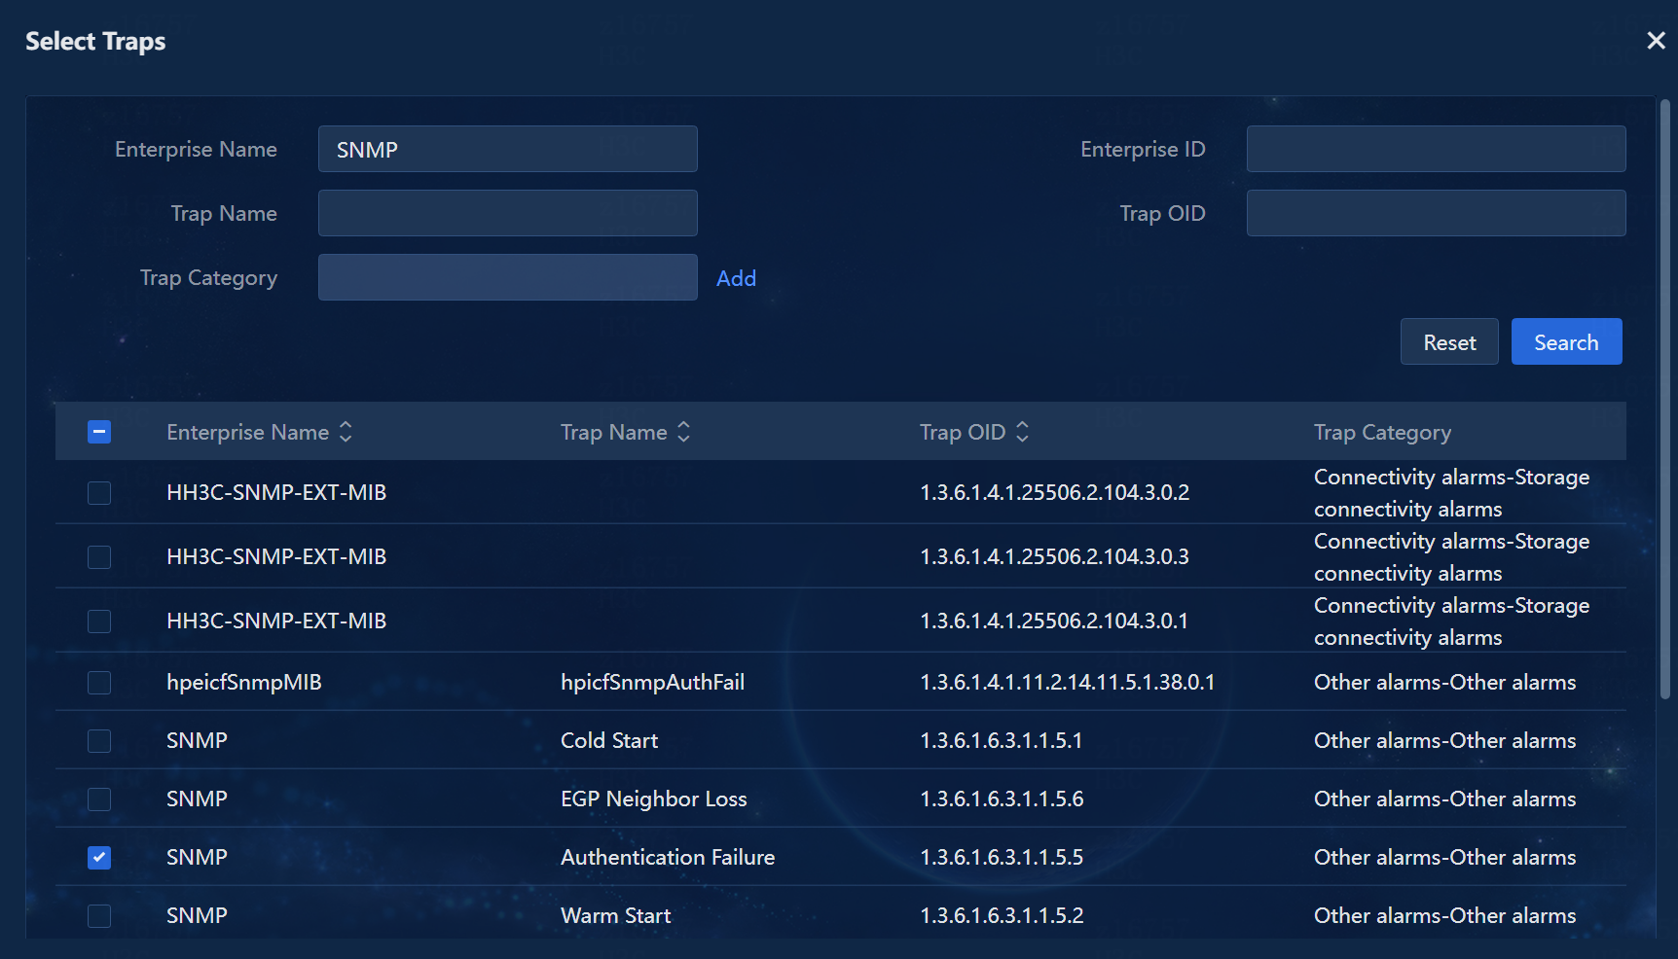
Task: Sort by Trap Name column arrows
Action: (684, 432)
